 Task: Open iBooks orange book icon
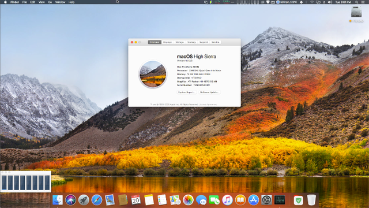tap(240, 200)
